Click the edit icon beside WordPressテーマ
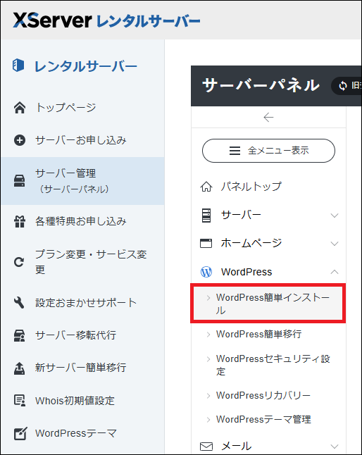 click(x=20, y=433)
